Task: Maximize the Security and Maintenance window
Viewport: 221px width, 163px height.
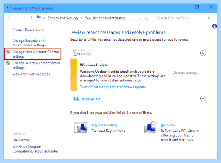Action: click(197, 7)
